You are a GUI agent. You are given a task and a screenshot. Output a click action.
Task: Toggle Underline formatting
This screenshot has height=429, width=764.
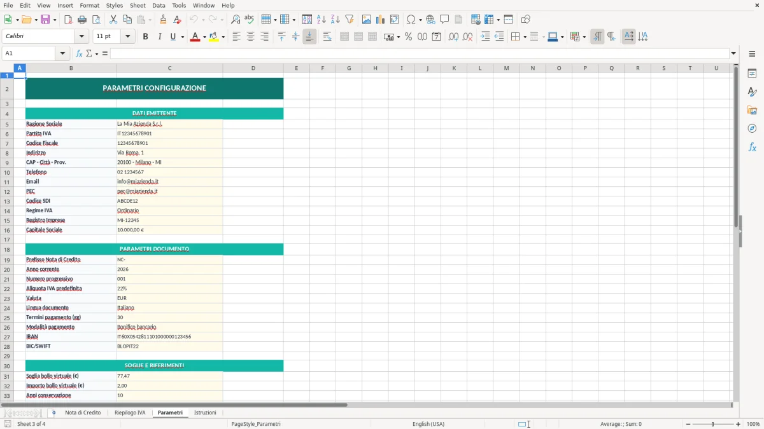click(173, 37)
